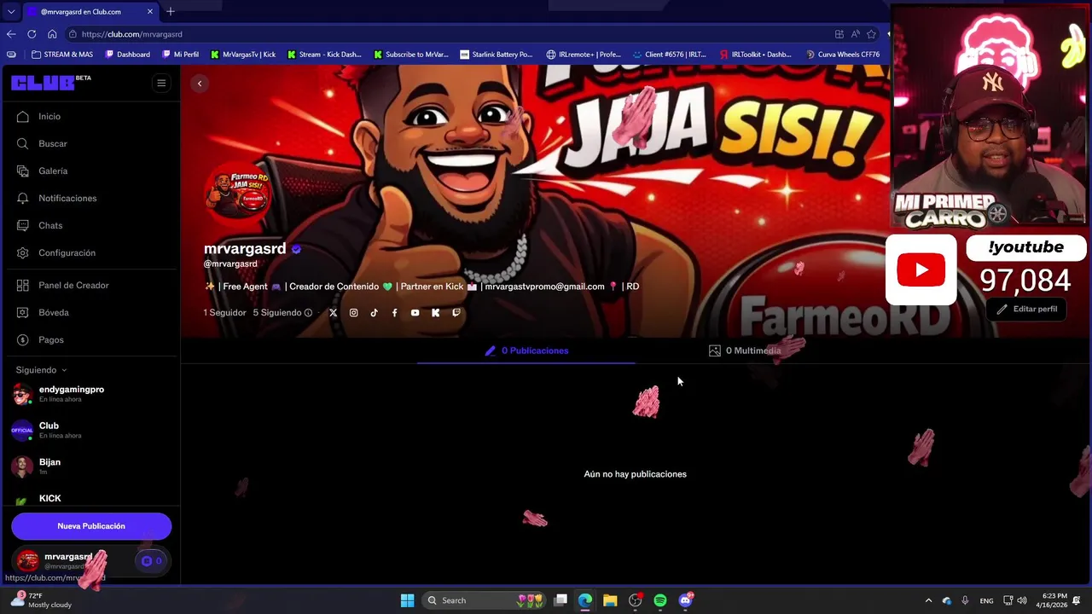
Task: Open a new browser tab
Action: coord(171,11)
